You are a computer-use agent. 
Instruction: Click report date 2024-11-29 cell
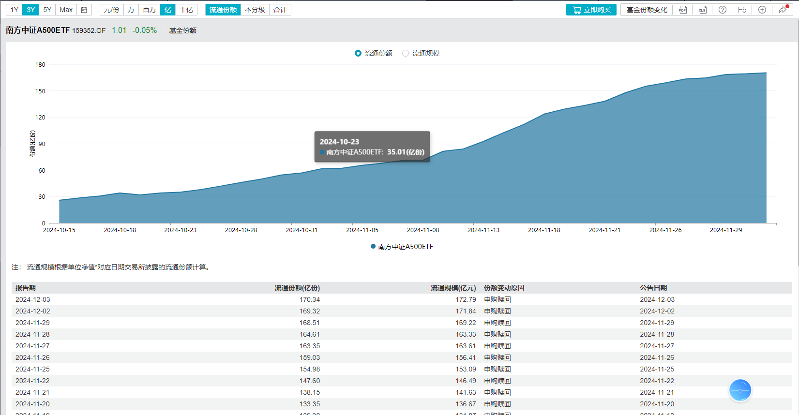[33, 323]
